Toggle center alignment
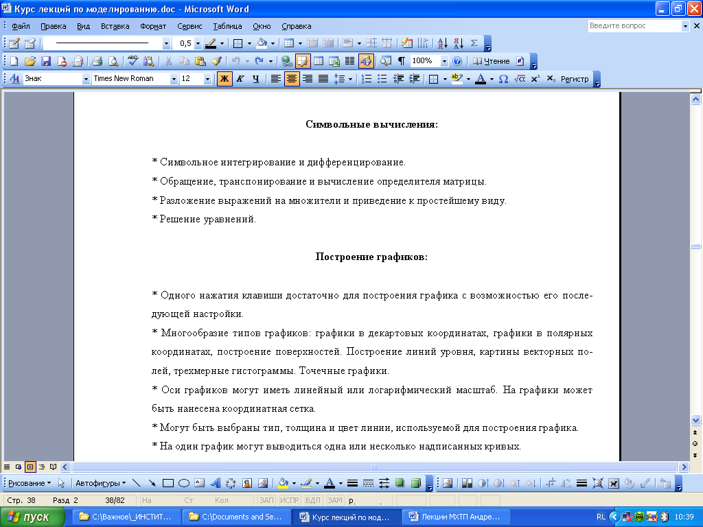This screenshot has height=527, width=703. [x=292, y=79]
